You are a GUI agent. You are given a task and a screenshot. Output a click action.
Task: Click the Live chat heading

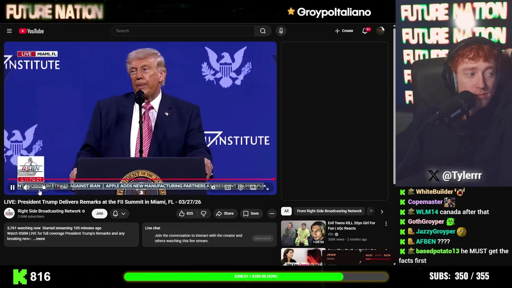[x=152, y=228]
